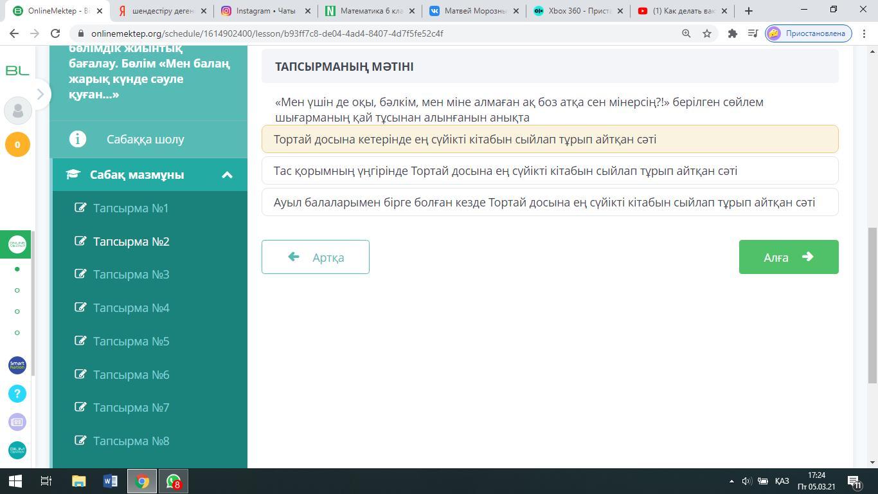This screenshot has height=494, width=878.
Task: Switch to the Матвей Морозный VK tab
Action: click(474, 11)
